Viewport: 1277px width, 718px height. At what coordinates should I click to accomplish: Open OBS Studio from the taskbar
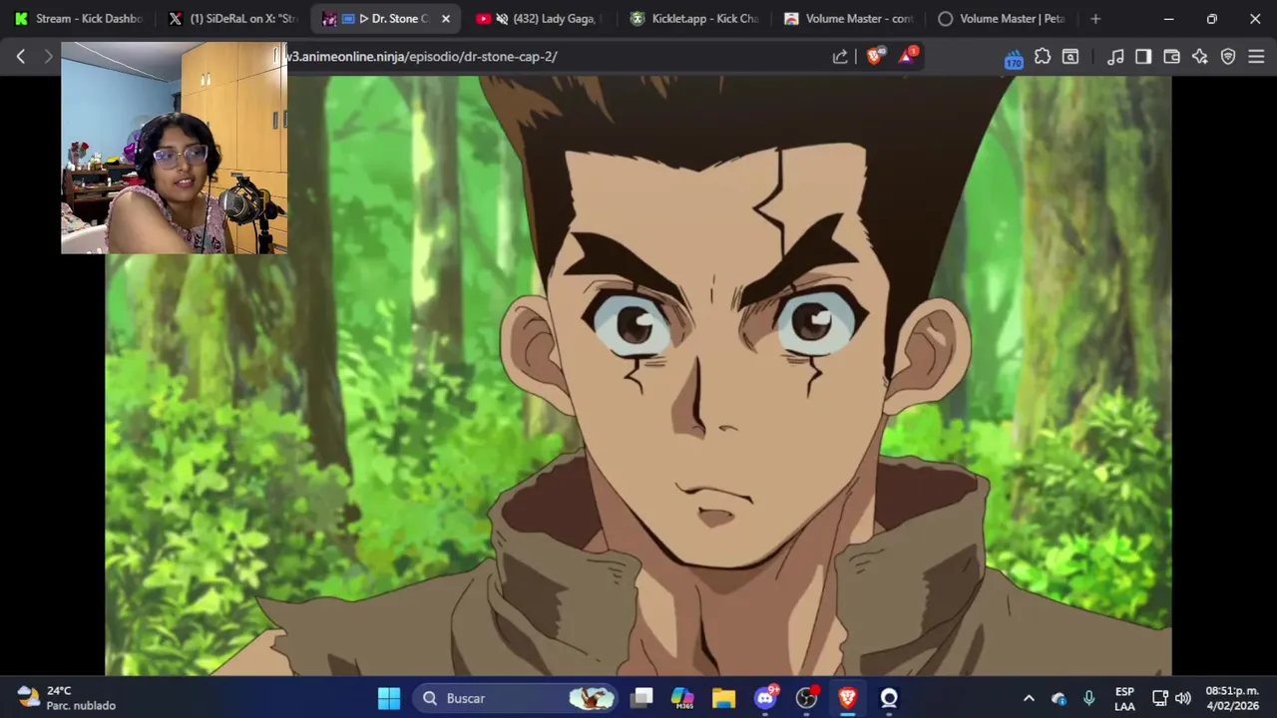[807, 698]
